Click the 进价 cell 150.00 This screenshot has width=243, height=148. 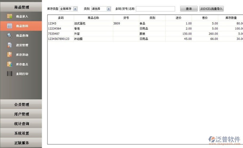179,33
